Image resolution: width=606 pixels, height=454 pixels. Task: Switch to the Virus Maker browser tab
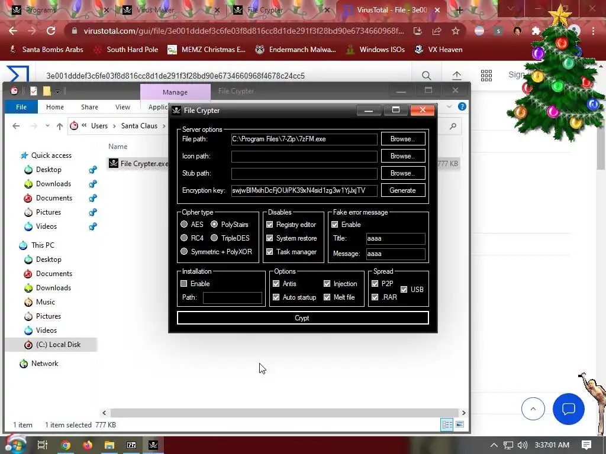[170, 10]
